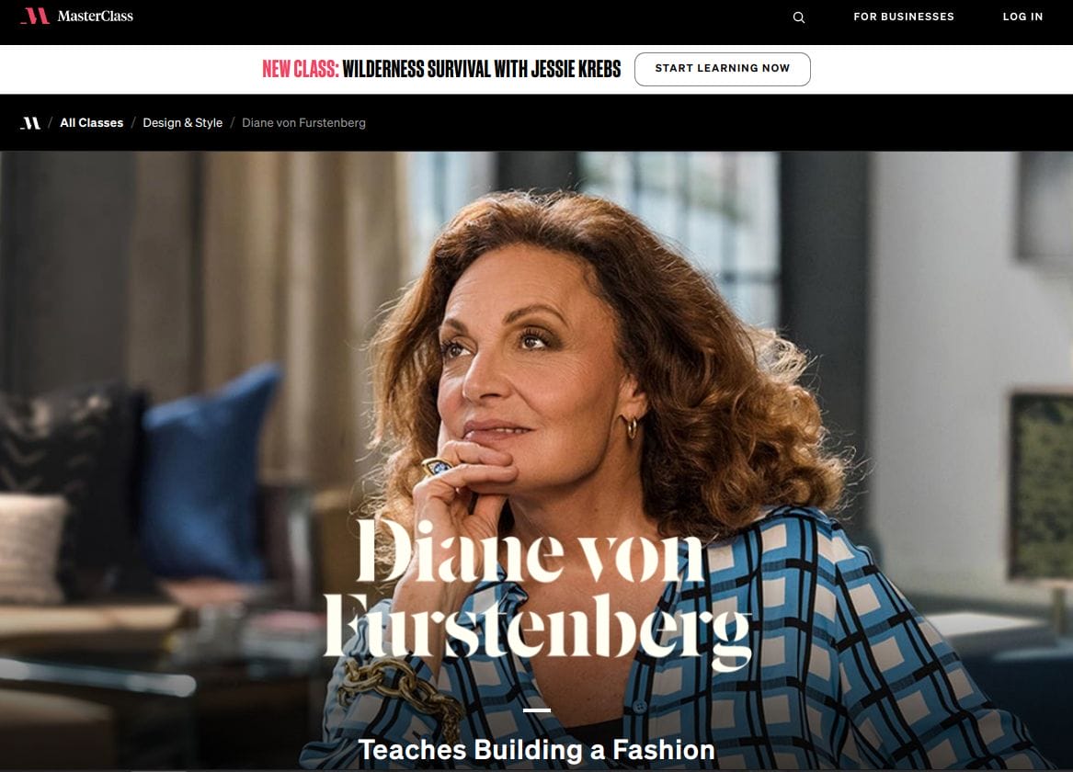
Task: Open search with the magnifier icon
Action: (x=799, y=17)
